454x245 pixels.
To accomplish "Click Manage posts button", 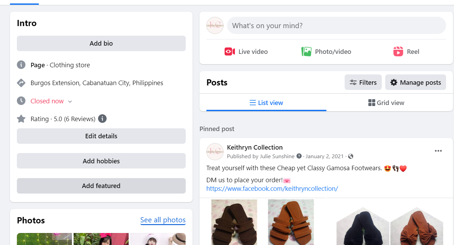I will click(x=415, y=82).
